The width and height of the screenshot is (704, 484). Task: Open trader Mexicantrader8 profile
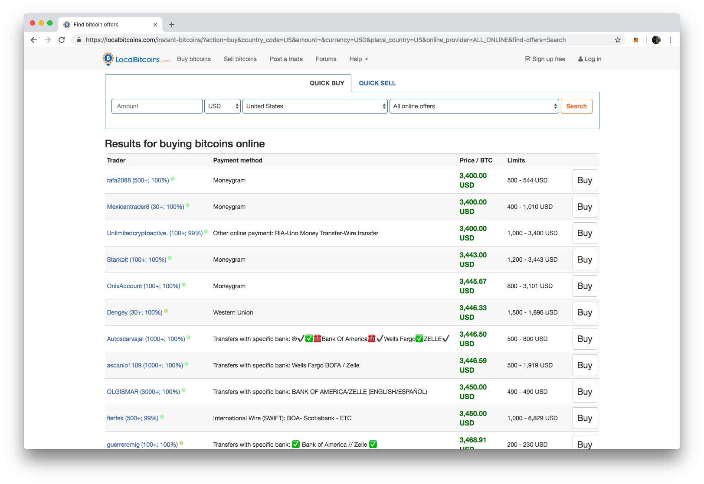(x=145, y=207)
